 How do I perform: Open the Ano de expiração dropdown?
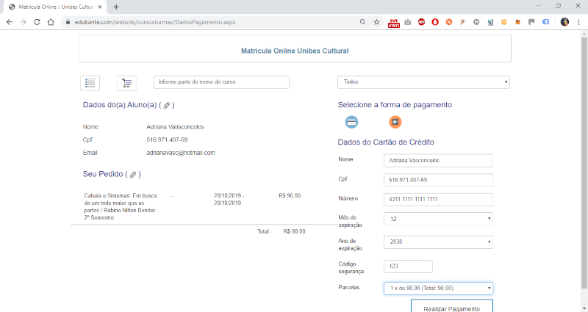[438, 242]
